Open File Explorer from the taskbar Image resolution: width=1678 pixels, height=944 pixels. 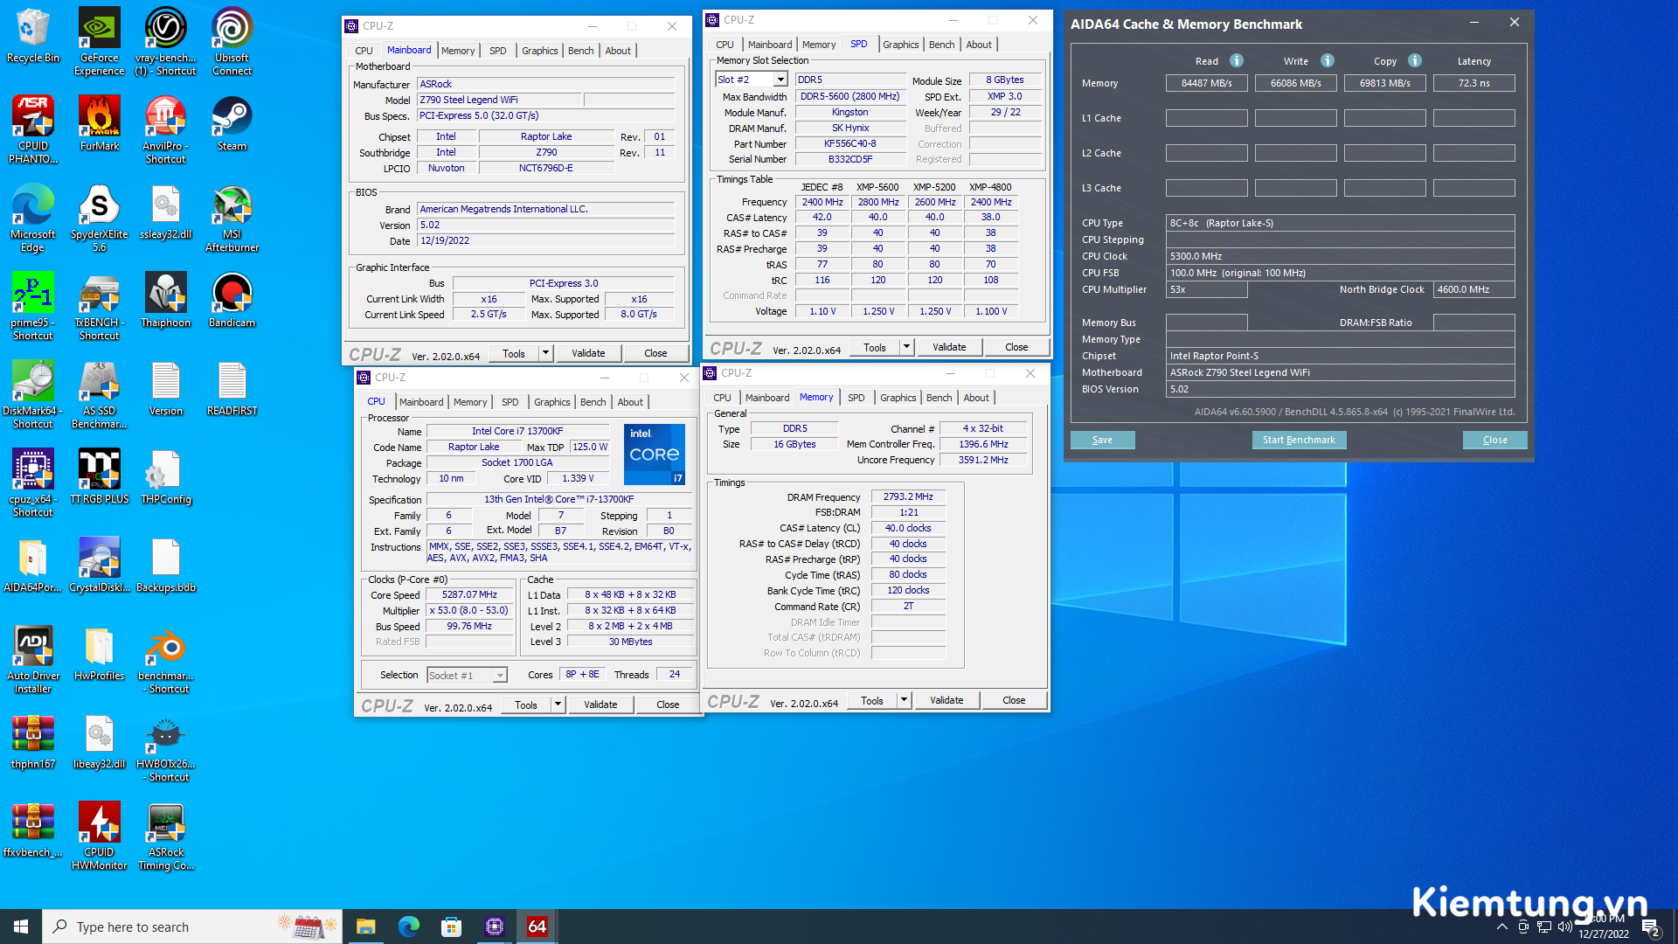click(x=365, y=927)
